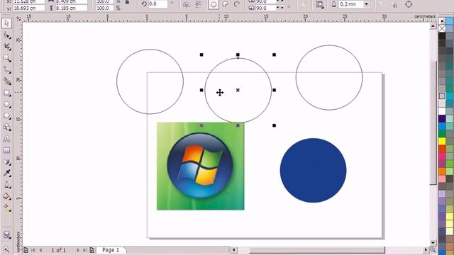Pick the green swatch in palette
The height and width of the screenshot is (255, 454).
442,134
